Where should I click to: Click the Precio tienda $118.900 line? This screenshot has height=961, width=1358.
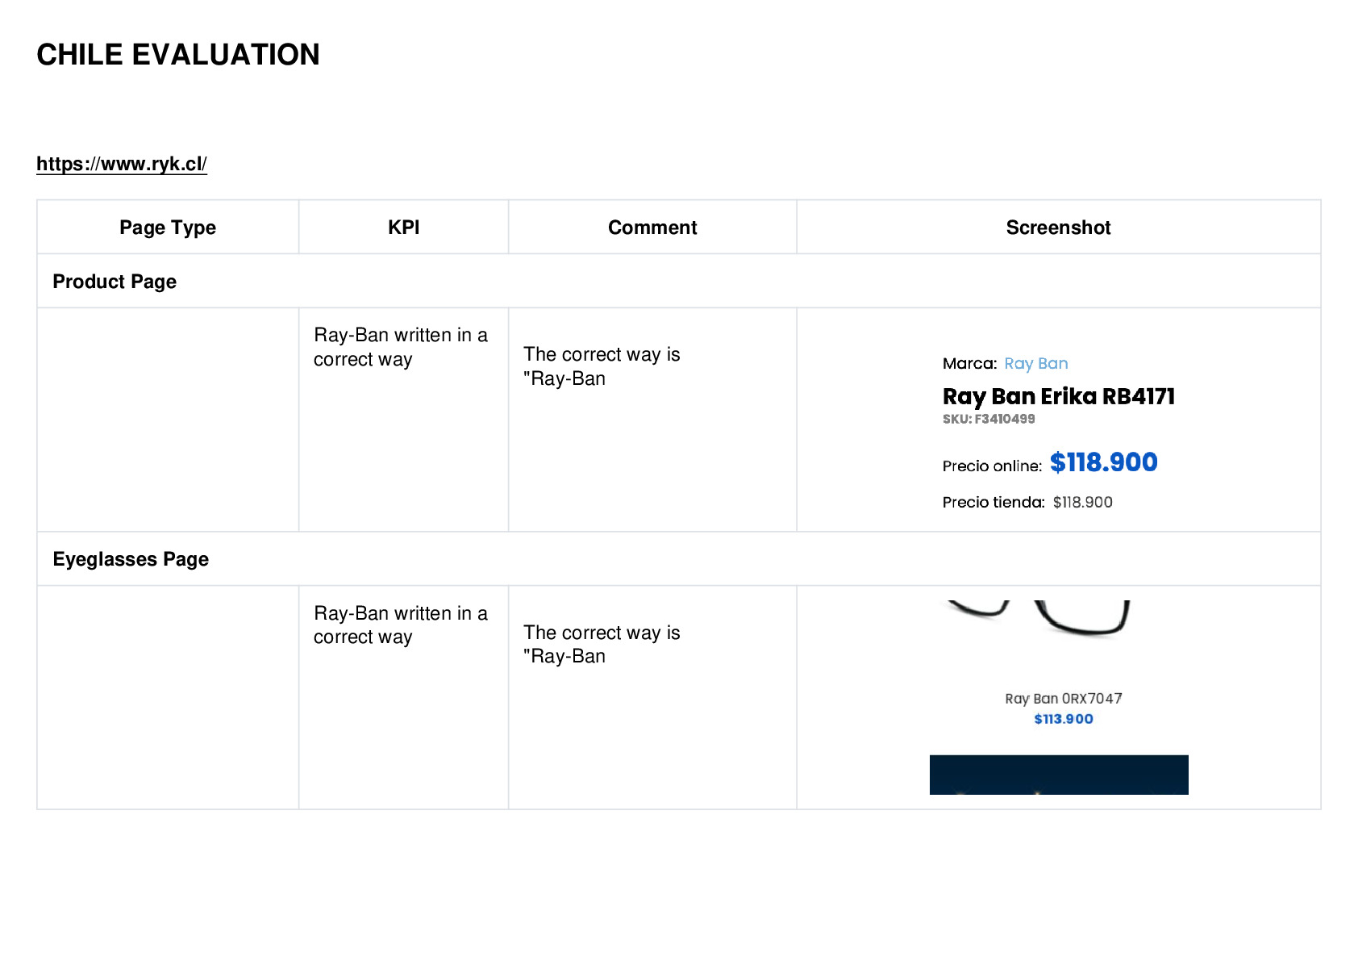pyautogui.click(x=1027, y=502)
